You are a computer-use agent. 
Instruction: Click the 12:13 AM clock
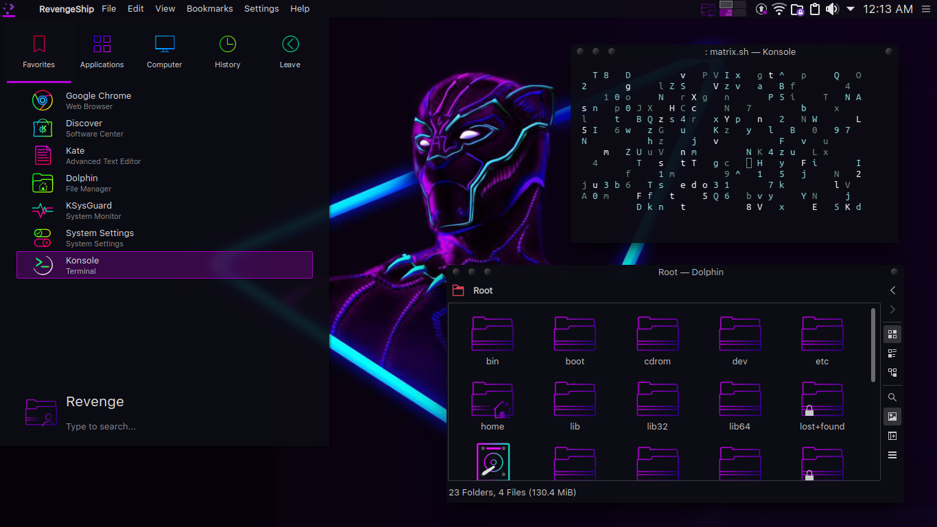pos(888,9)
